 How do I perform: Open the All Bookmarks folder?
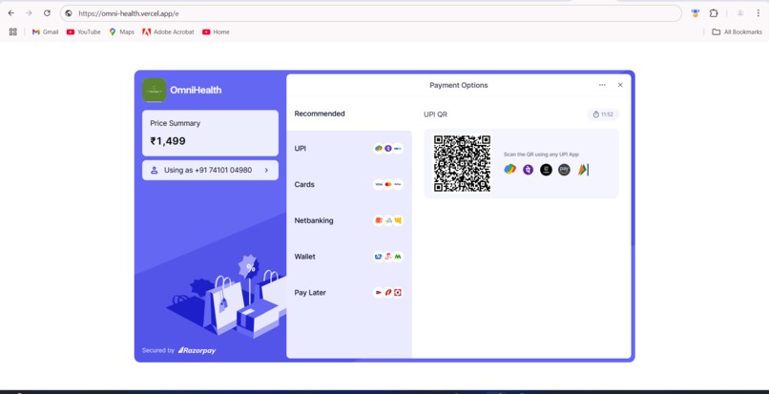738,31
